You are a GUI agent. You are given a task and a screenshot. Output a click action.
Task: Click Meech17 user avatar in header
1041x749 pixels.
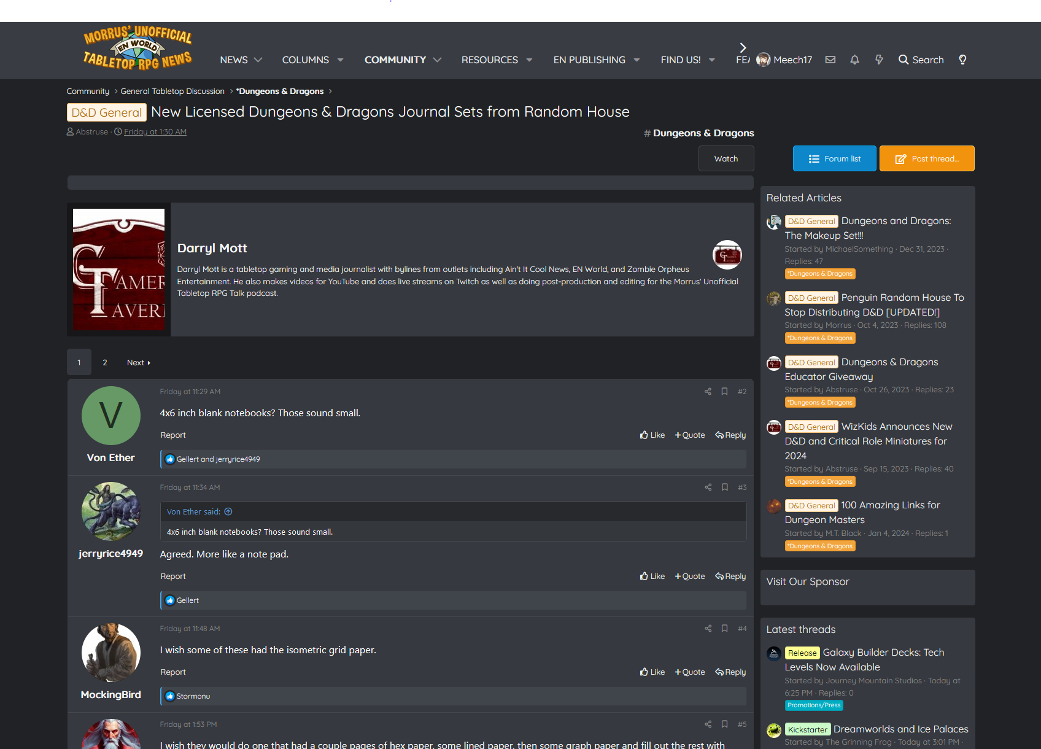(763, 60)
